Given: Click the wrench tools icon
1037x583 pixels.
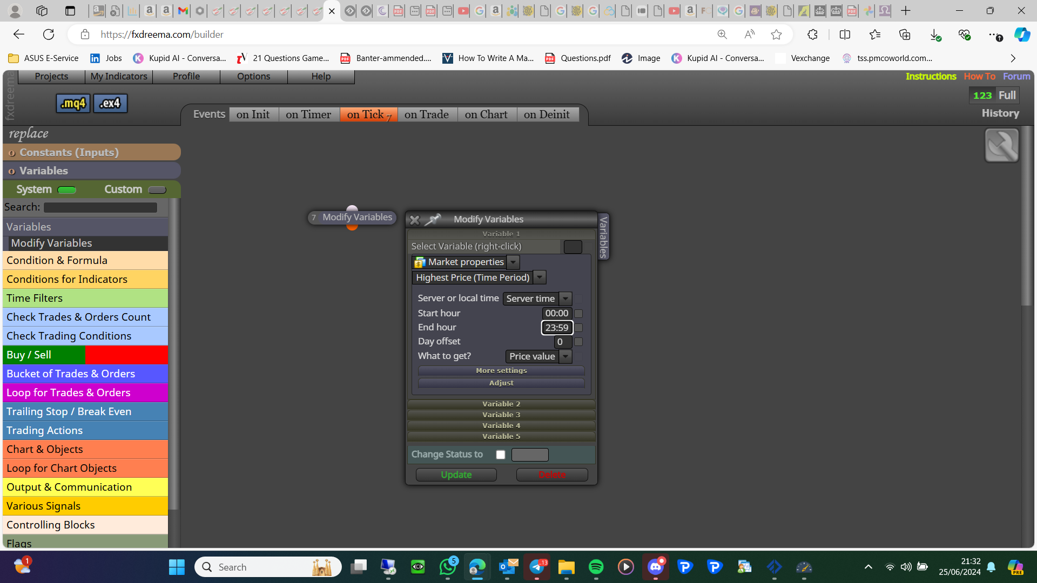Looking at the screenshot, I should (x=1001, y=145).
